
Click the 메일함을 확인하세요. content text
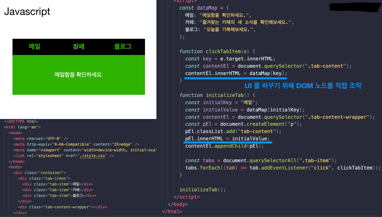tap(79, 75)
